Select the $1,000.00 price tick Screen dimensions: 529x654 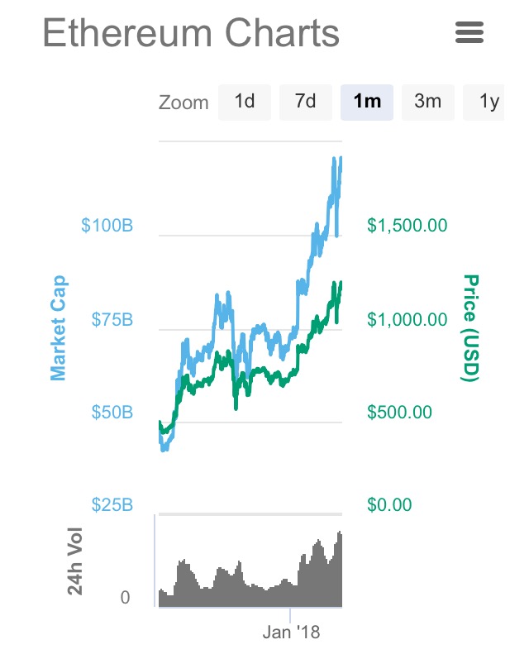pyautogui.click(x=406, y=319)
